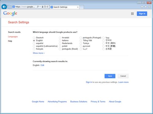153x114 pixels.
Task: Select português (Brasil) radio button
Action: (60, 49)
